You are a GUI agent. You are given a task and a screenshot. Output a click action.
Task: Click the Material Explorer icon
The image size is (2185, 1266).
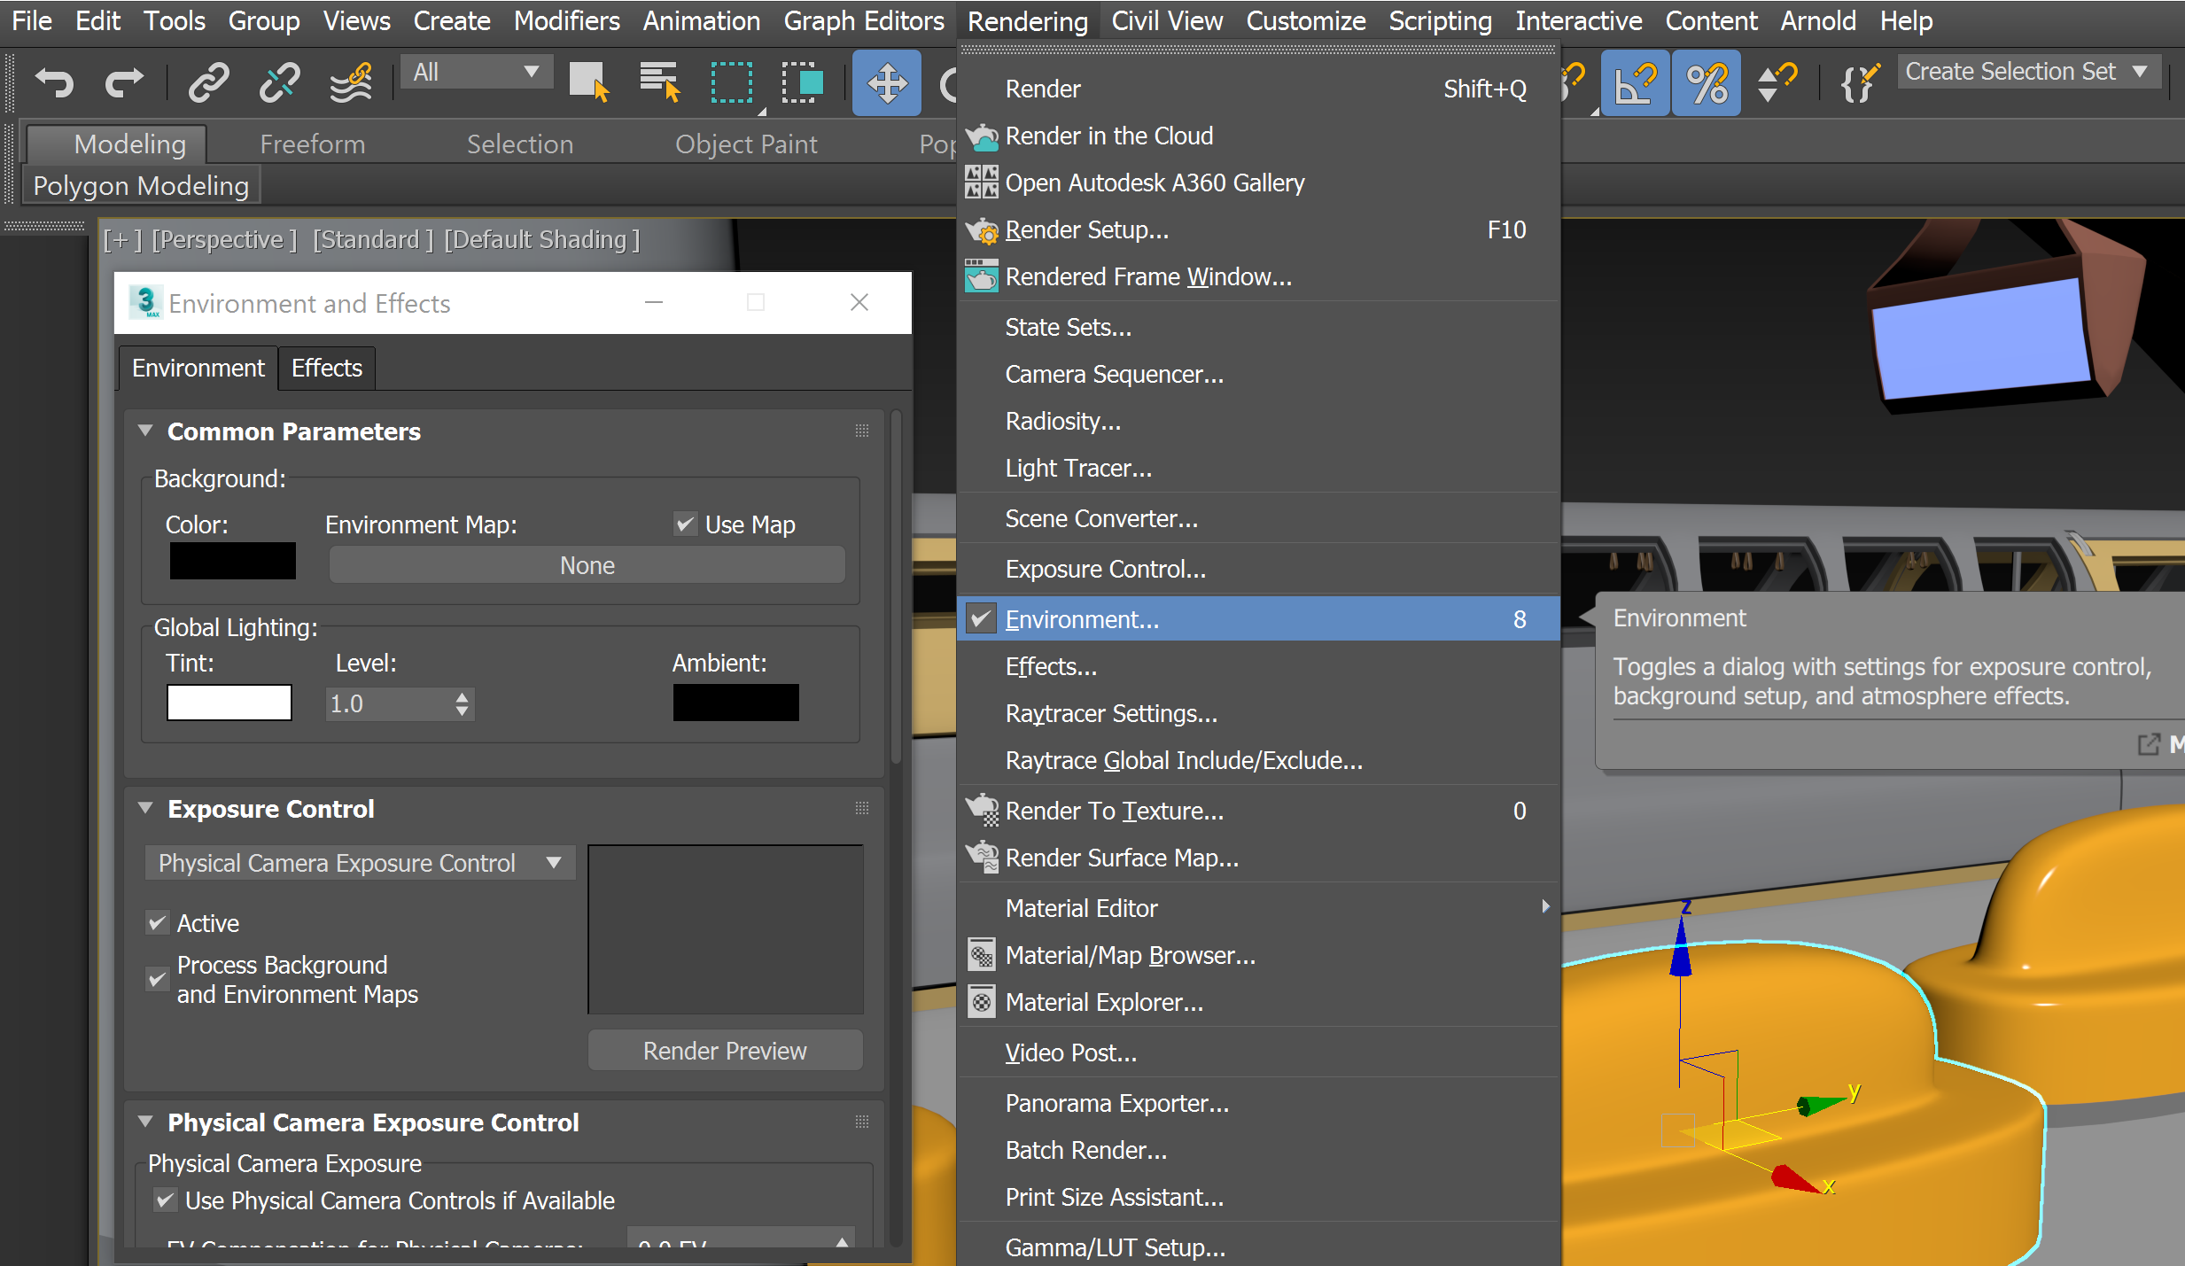coord(981,1002)
